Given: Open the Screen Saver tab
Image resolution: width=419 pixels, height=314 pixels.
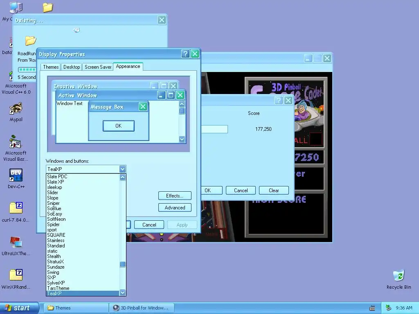Looking at the screenshot, I should [98, 67].
